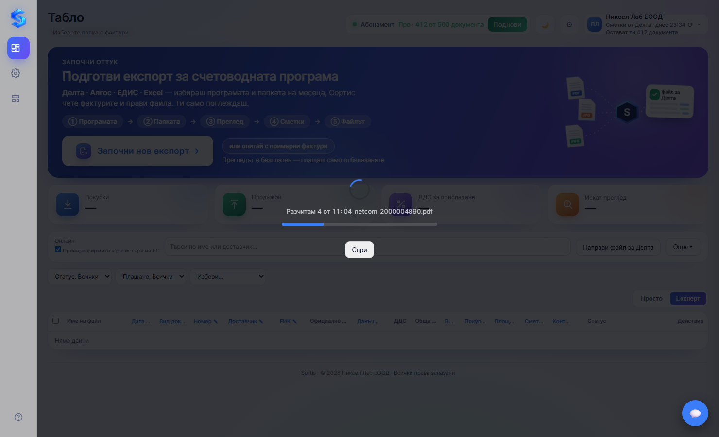Select step 4 Сметки
The width and height of the screenshot is (719, 437).
coord(287,121)
